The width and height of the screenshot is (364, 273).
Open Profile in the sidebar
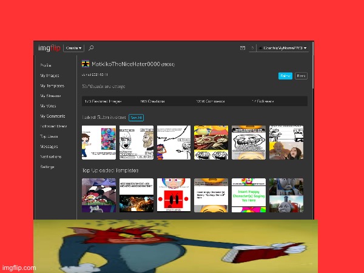(45, 66)
